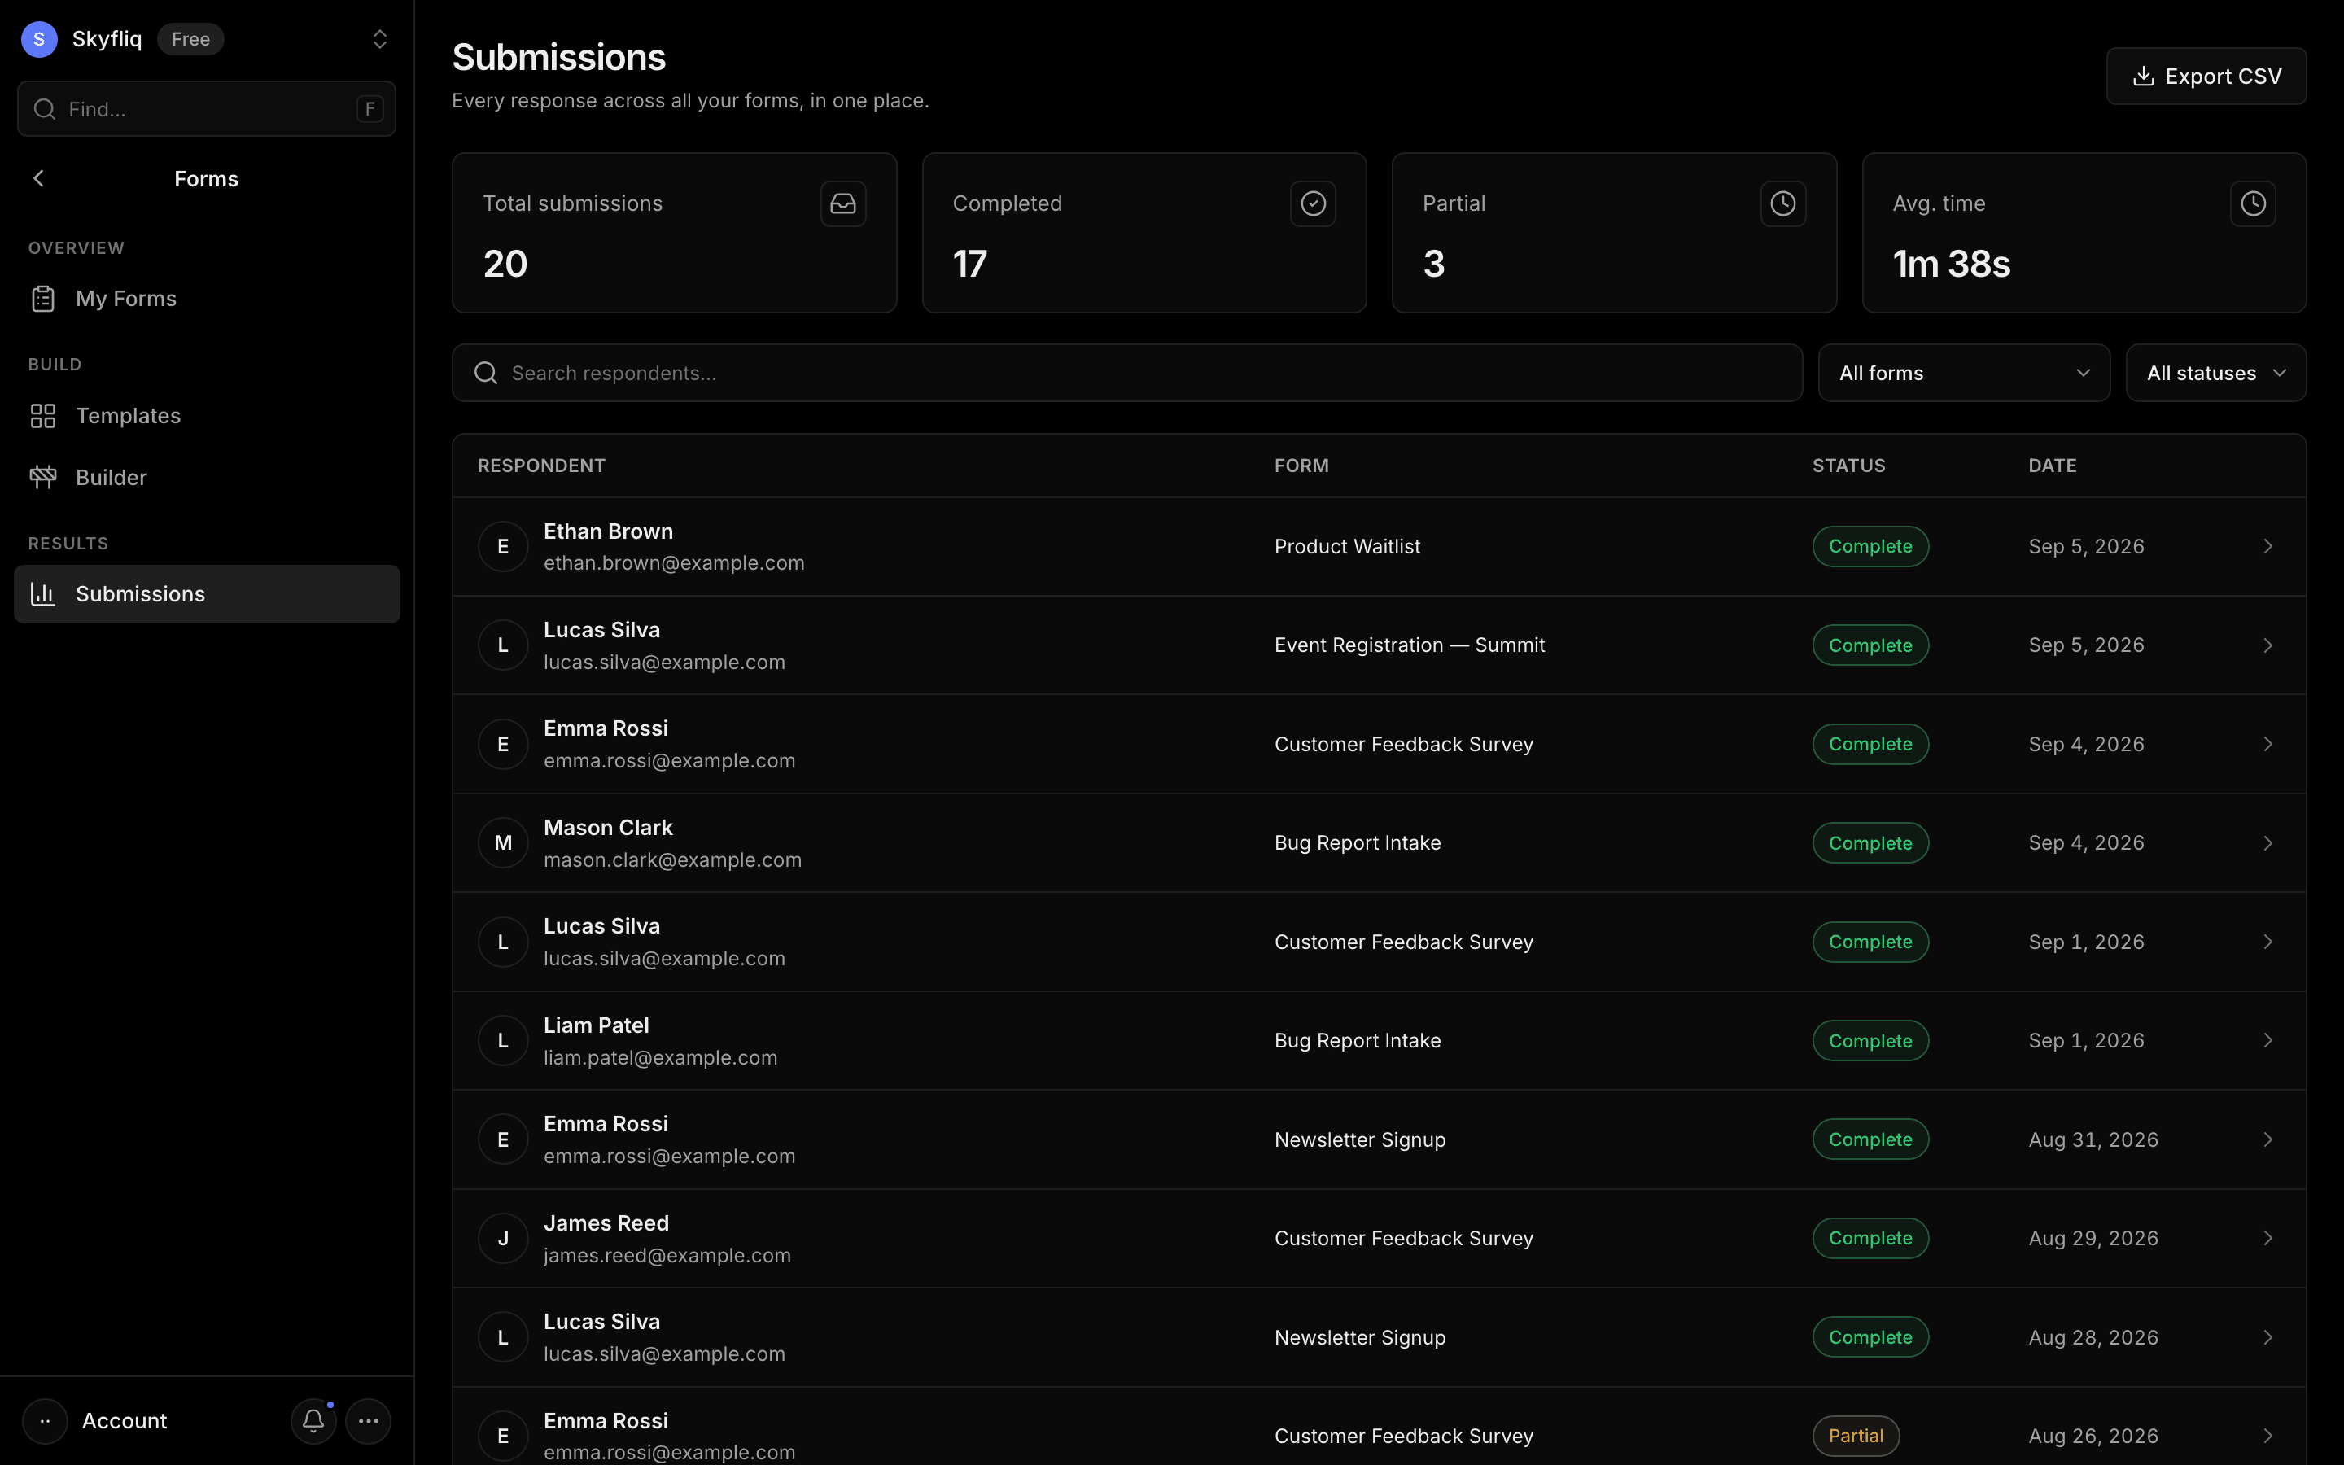Open the workspace switcher chevrons
The height and width of the screenshot is (1465, 2344).
click(x=380, y=39)
